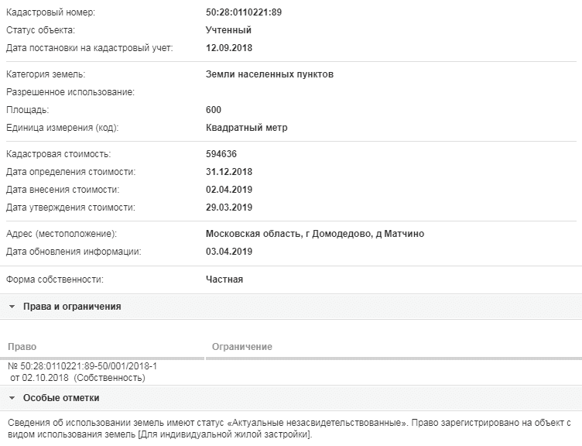The height and width of the screenshot is (446, 582).
Task: Click ownership form value Частная
Action: pyautogui.click(x=224, y=280)
